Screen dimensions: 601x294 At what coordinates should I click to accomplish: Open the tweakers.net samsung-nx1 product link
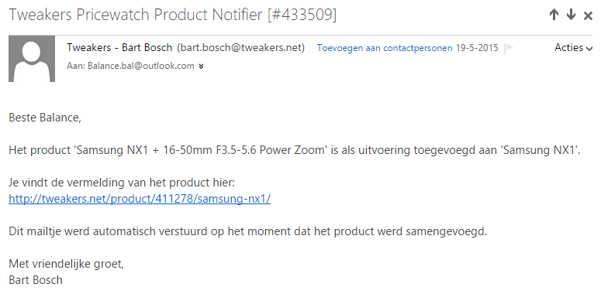[x=140, y=199]
